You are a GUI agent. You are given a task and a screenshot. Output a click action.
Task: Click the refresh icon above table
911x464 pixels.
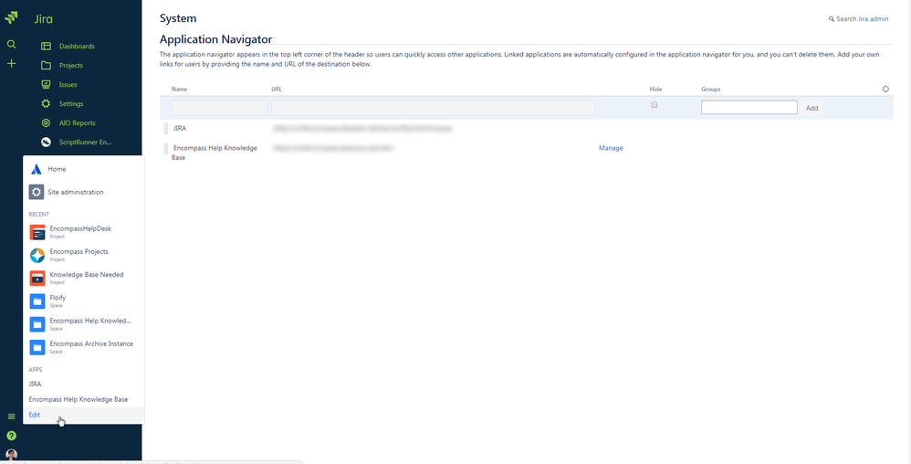click(885, 89)
